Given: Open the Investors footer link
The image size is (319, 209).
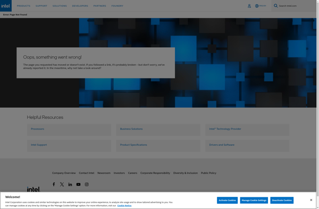Looking at the screenshot, I should point(119,173).
